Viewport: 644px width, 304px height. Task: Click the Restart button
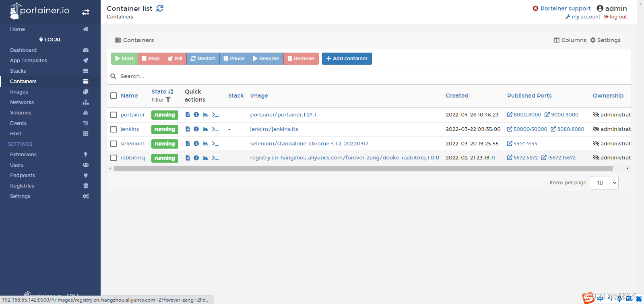[203, 59]
